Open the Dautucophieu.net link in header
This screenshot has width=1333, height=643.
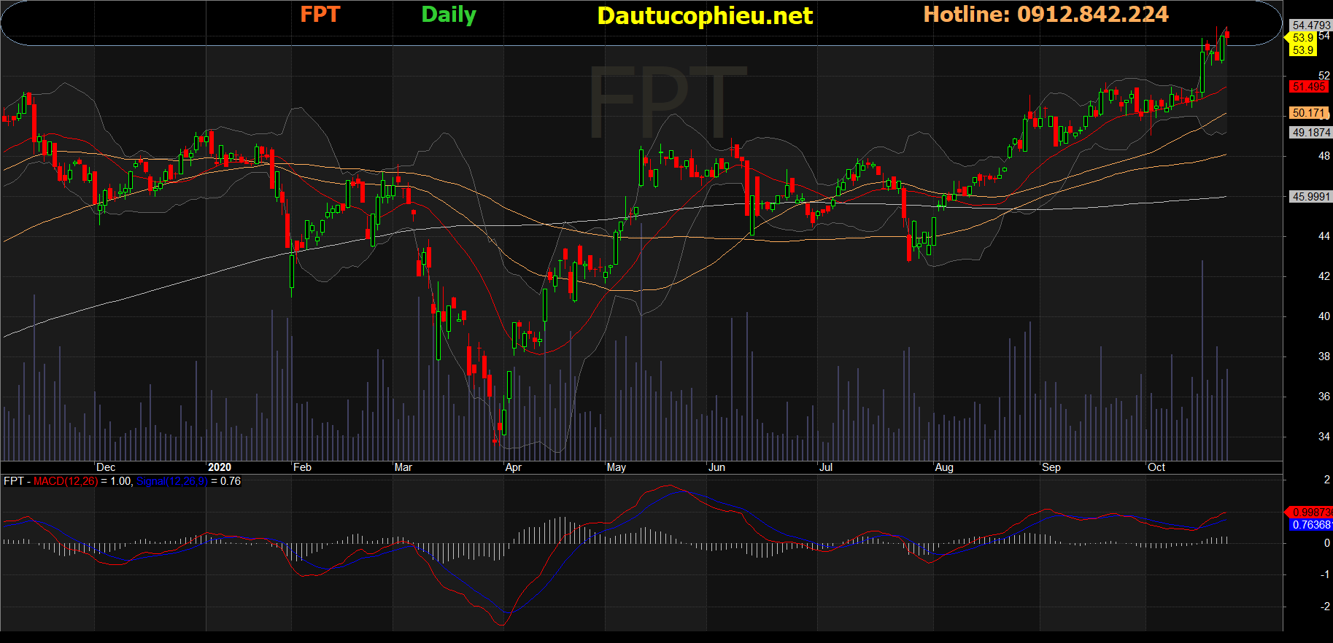click(x=704, y=16)
